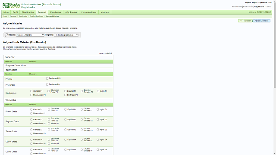Check Ciencias 01 for Primer Grado
This screenshot has height=155, width=276.
tap(31, 109)
